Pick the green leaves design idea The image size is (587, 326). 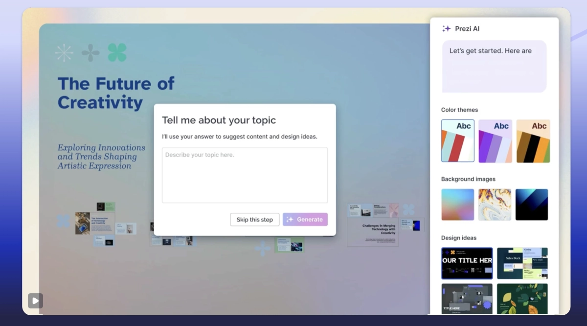[522, 299]
